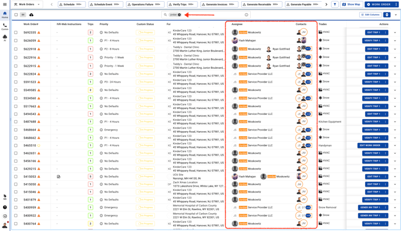401x231 pixels.
Task: Open the hamburger main menu
Action: pos(5,4)
